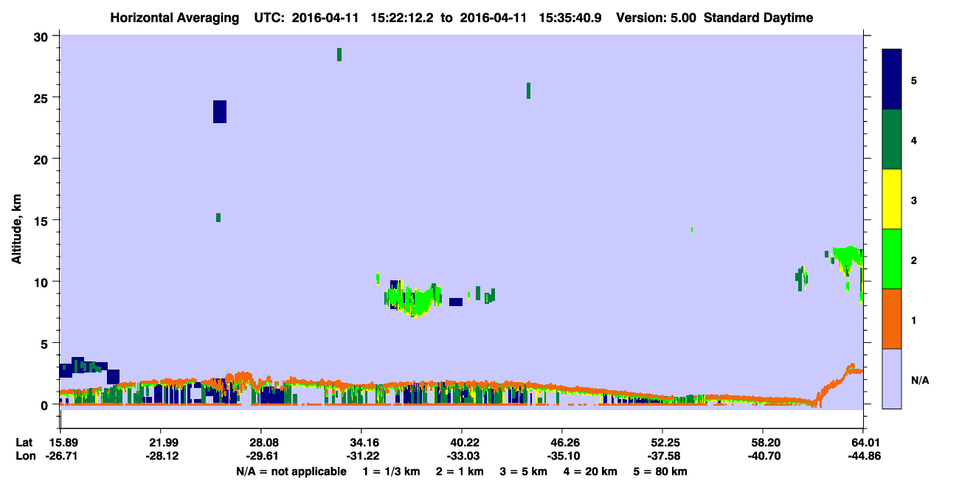Click the longitude value -31.22
The width and height of the screenshot is (959, 492).
click(361, 456)
